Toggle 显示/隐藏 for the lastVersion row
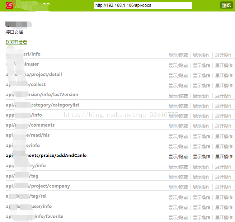Viewport: 235px width, 222px height. 178,96
